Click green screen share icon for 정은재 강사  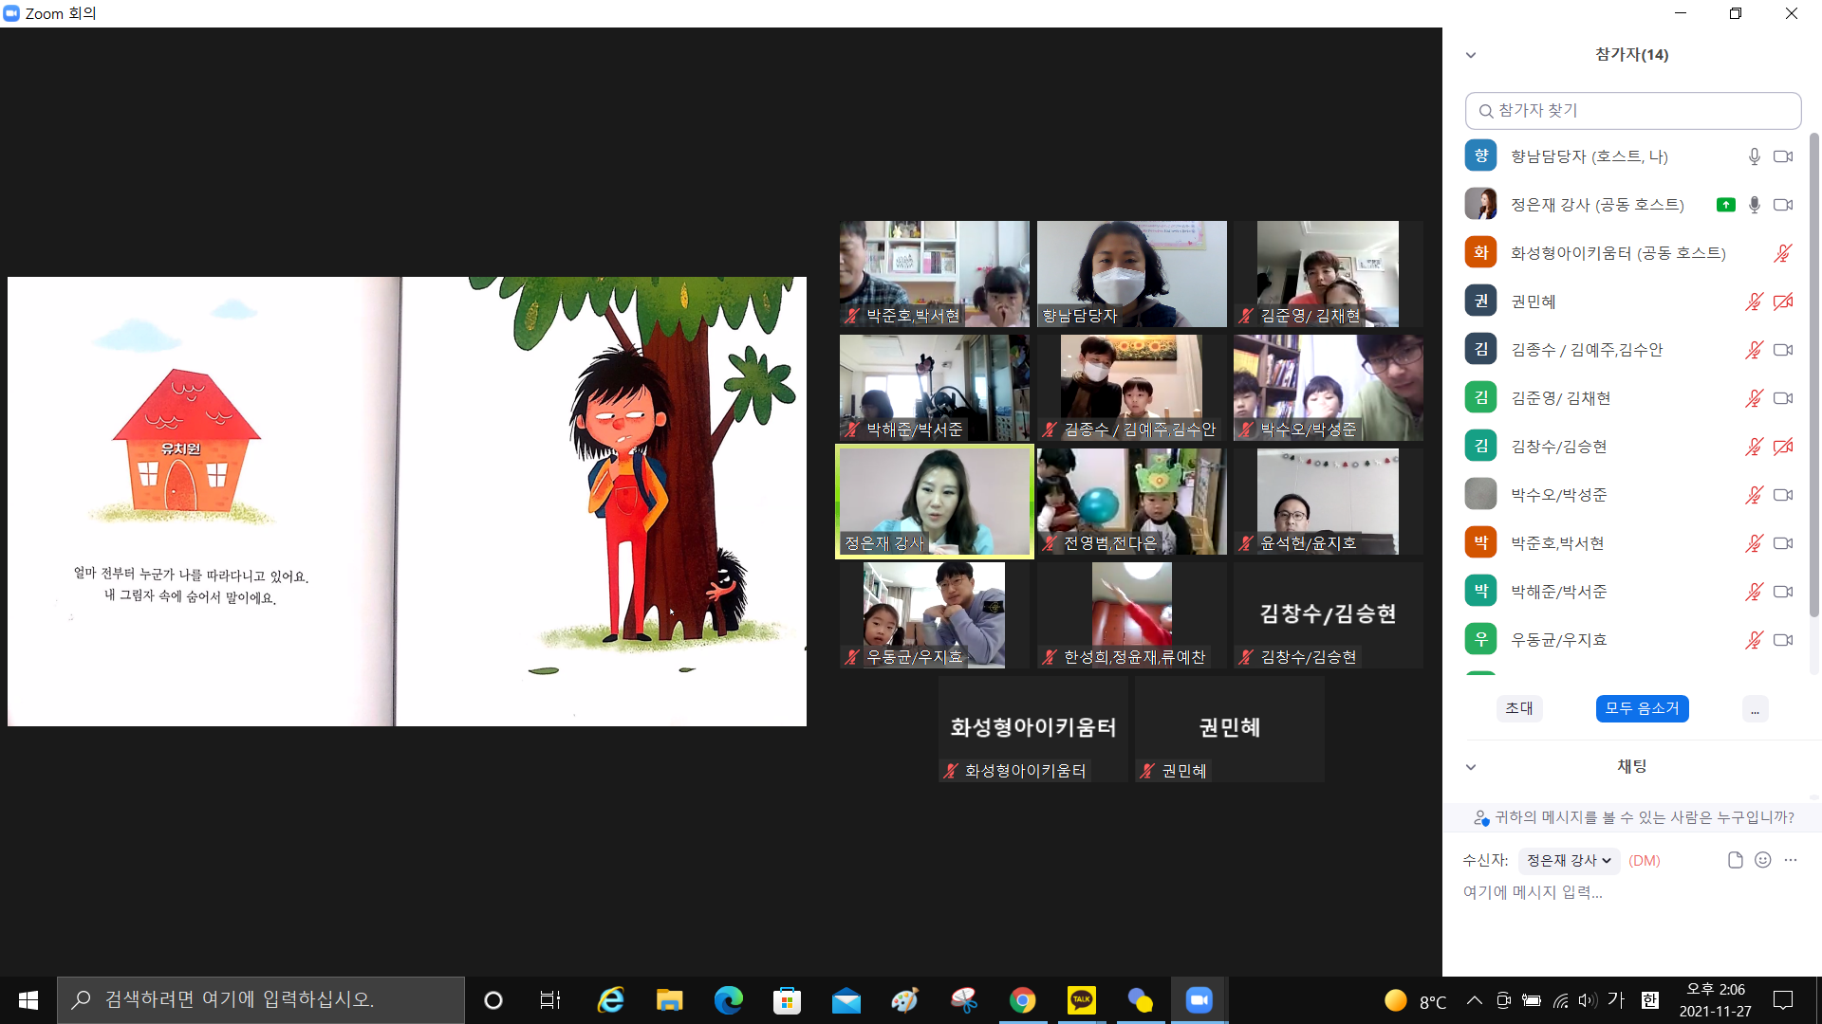pos(1726,205)
